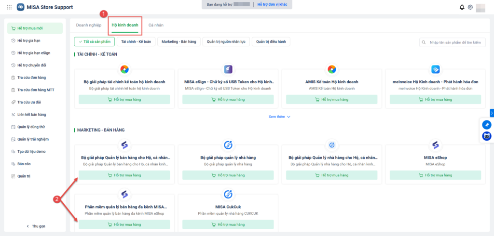
Task: Click the Bộ giải pháp Quản lý bán hàng cho Hộ title
Action: pyautogui.click(x=126, y=157)
